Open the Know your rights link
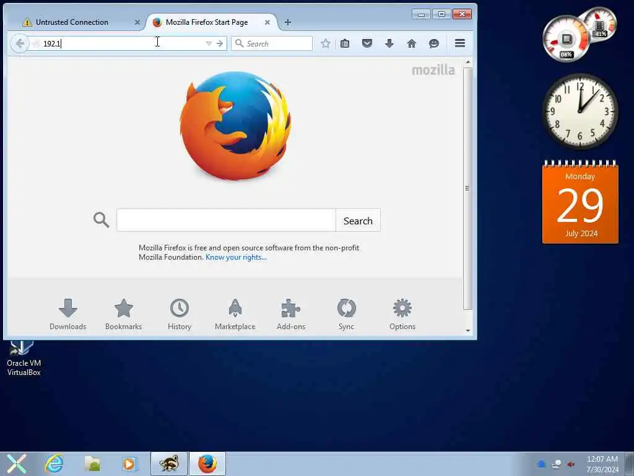Image resolution: width=634 pixels, height=476 pixels. pyautogui.click(x=236, y=257)
